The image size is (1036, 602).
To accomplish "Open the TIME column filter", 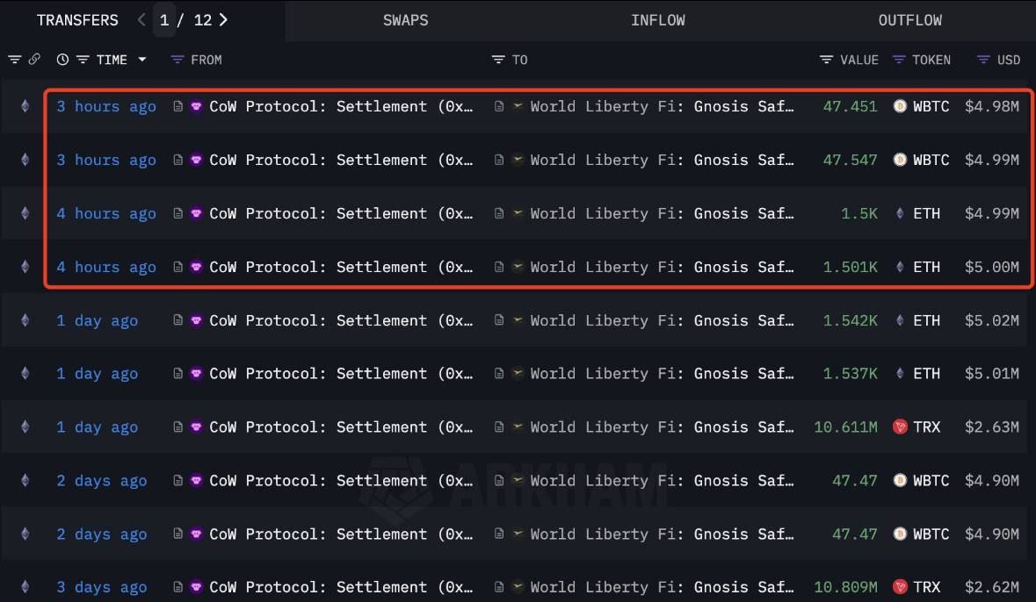I will tap(83, 60).
